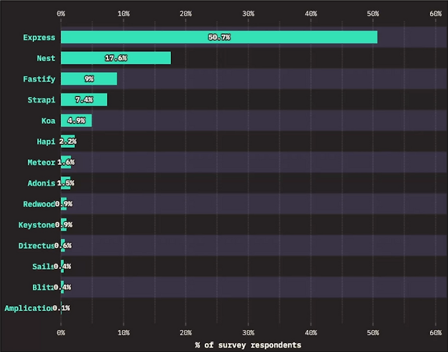The image size is (448, 352).
Task: Click the Nest framework label
Action: [x=46, y=58]
